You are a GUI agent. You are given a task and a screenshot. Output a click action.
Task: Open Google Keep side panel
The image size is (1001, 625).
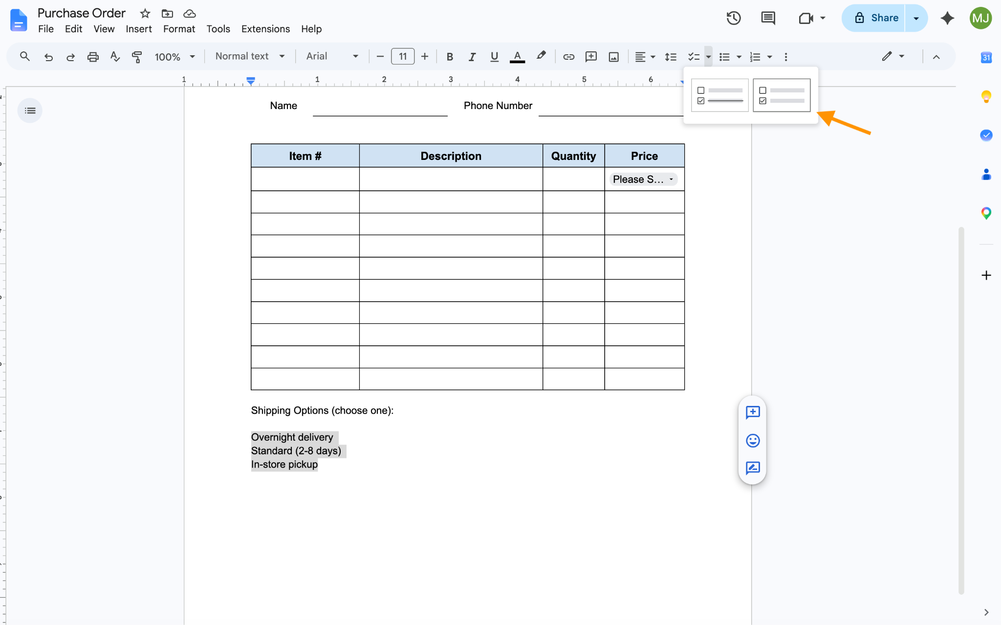(x=986, y=96)
